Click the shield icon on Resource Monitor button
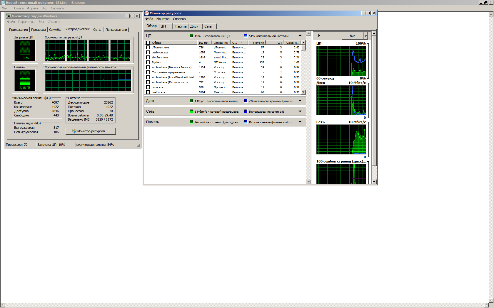The width and height of the screenshot is (494, 308). click(x=74, y=131)
